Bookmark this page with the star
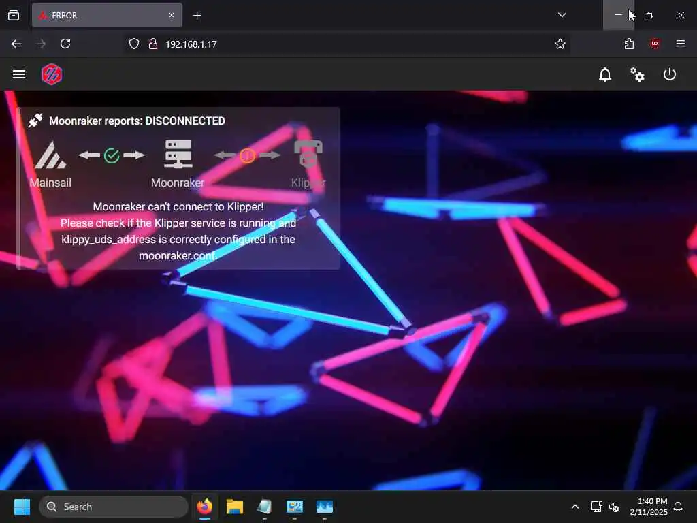This screenshot has height=523, width=697. pos(560,44)
